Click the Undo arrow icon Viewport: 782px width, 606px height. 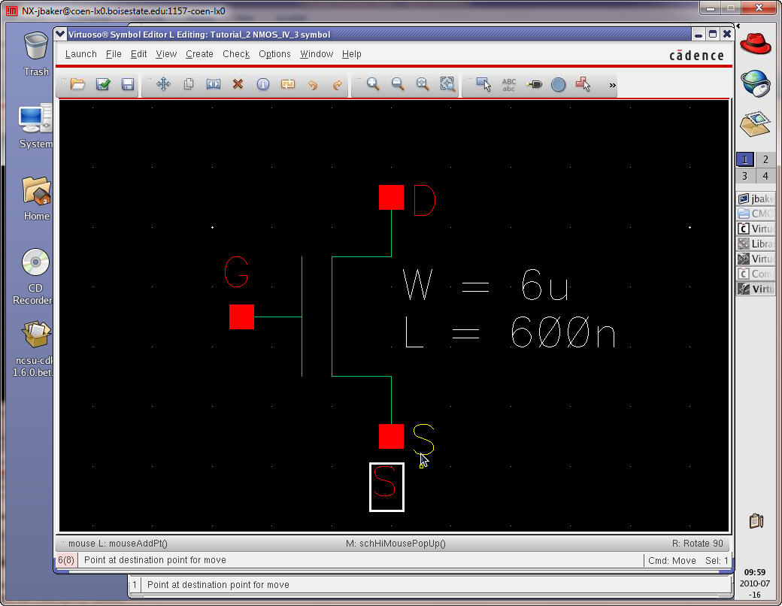[313, 84]
